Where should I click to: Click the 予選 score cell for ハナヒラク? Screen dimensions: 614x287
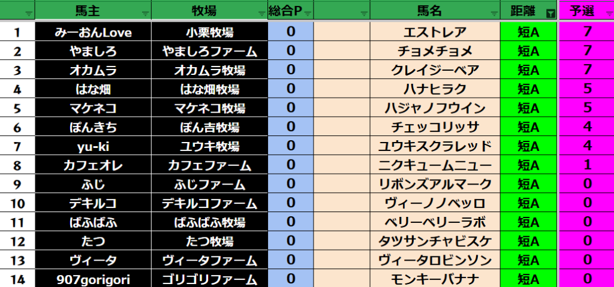pos(588,89)
